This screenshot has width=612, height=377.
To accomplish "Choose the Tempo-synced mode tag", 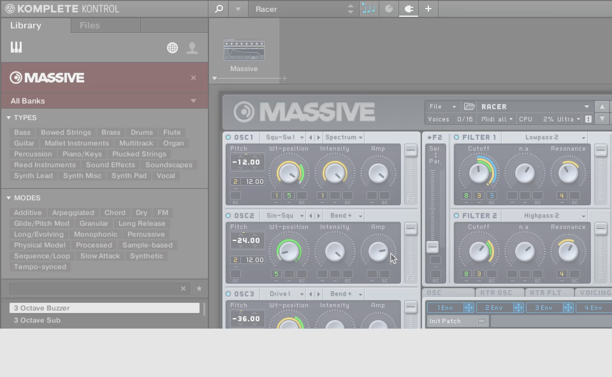I will click(40, 267).
